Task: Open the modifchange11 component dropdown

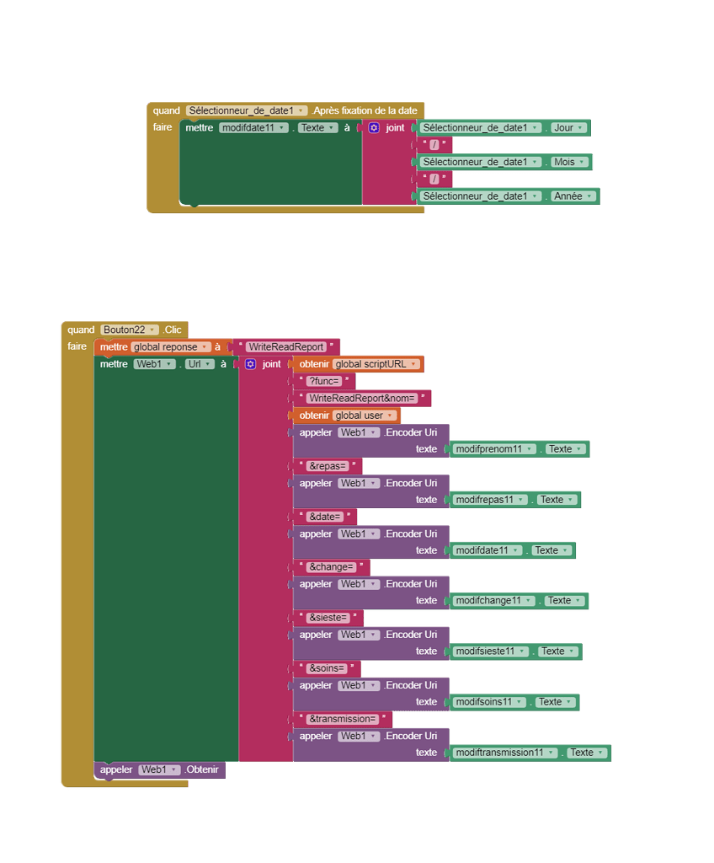Action: coord(493,600)
